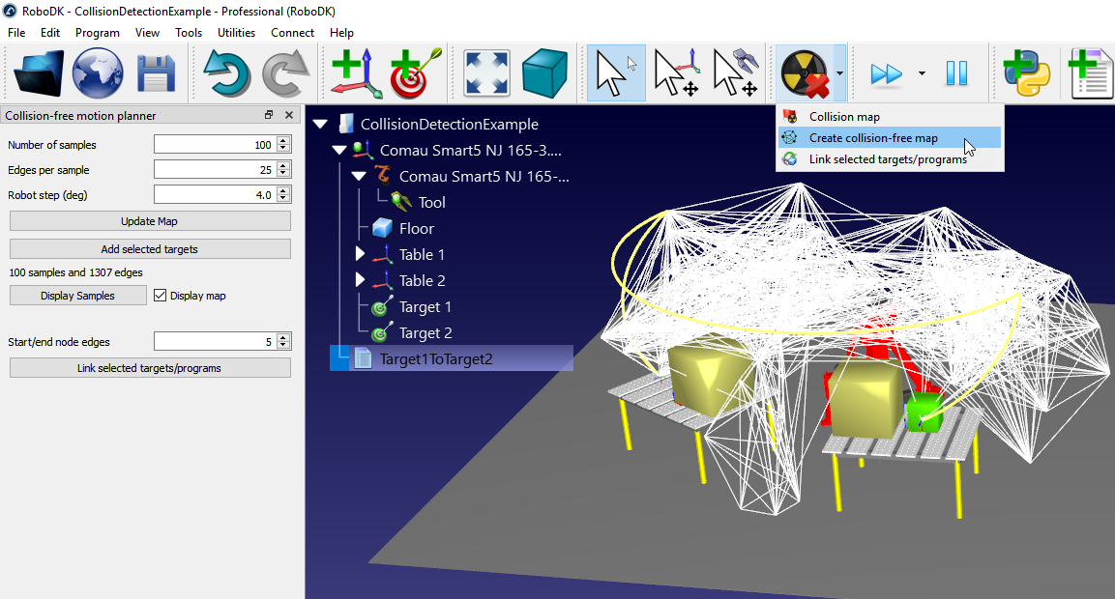Toggle collision check radioactive icon
Image resolution: width=1115 pixels, height=599 pixels.
click(x=805, y=73)
